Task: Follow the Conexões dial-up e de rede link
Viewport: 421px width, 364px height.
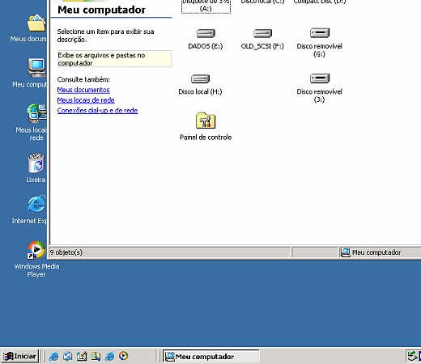Action: [97, 110]
